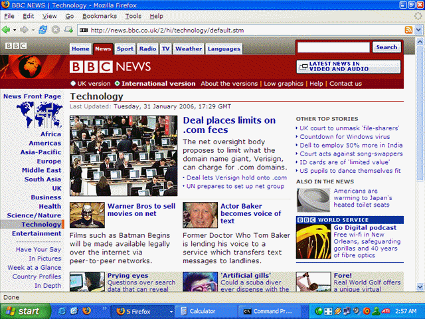Click the Messenger buddy tray icon
The image size is (425, 319).
[x=376, y=311]
